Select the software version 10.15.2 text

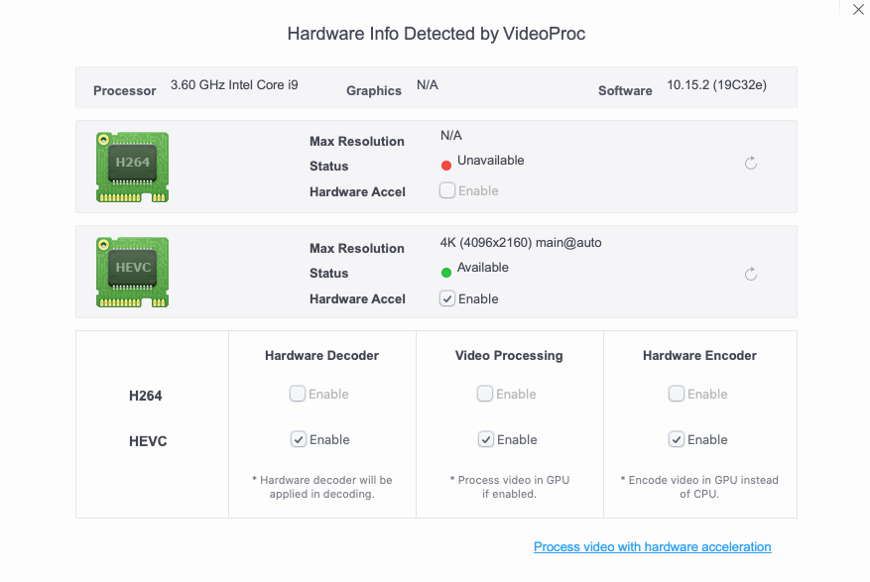coord(716,85)
